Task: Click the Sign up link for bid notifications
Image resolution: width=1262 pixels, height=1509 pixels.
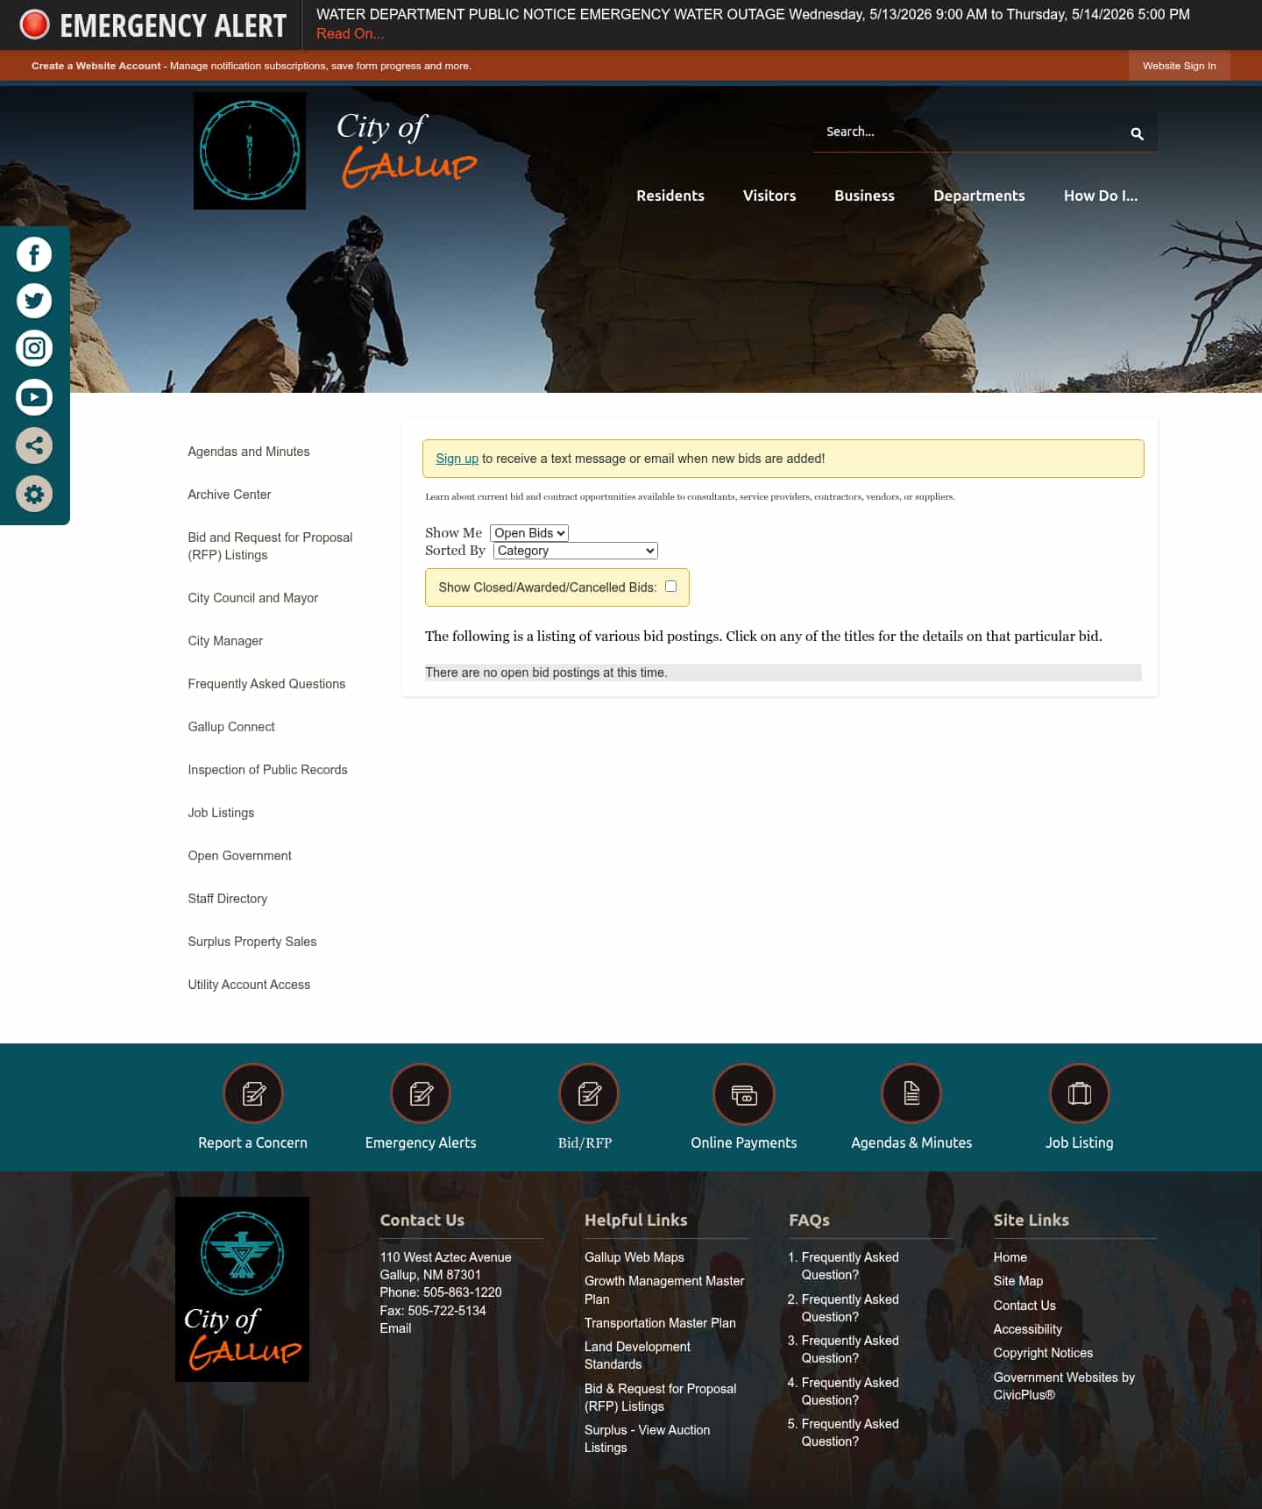Action: click(457, 459)
